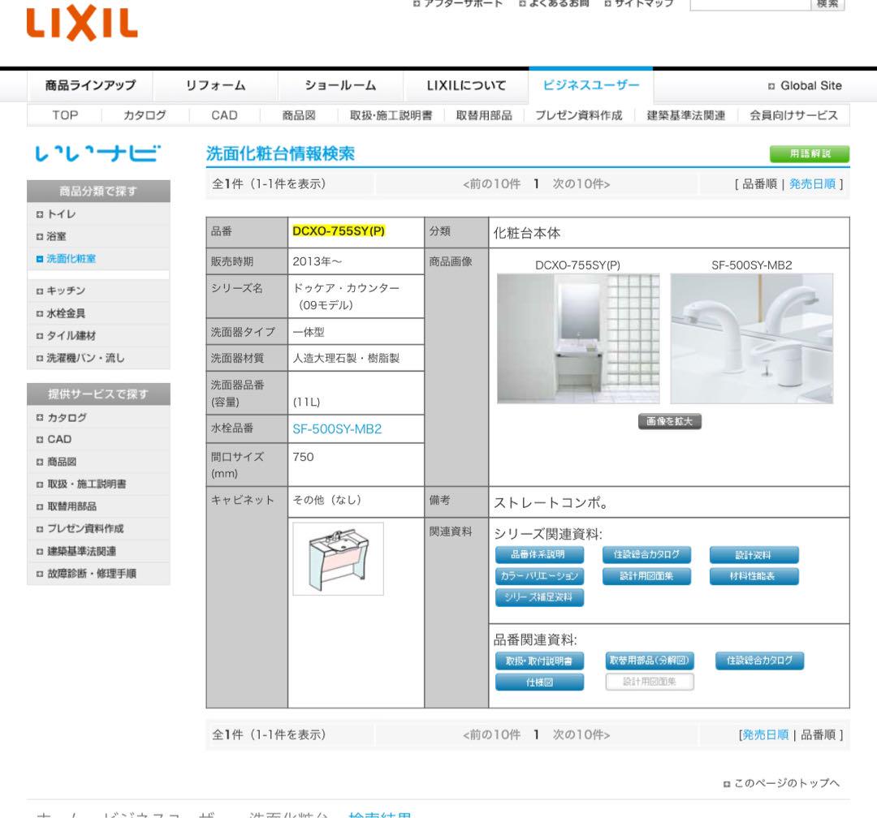Viewport: 877px width, 818px height.
Task: Open 会員向けサービス in the sub-navigation bar
Action: [793, 115]
